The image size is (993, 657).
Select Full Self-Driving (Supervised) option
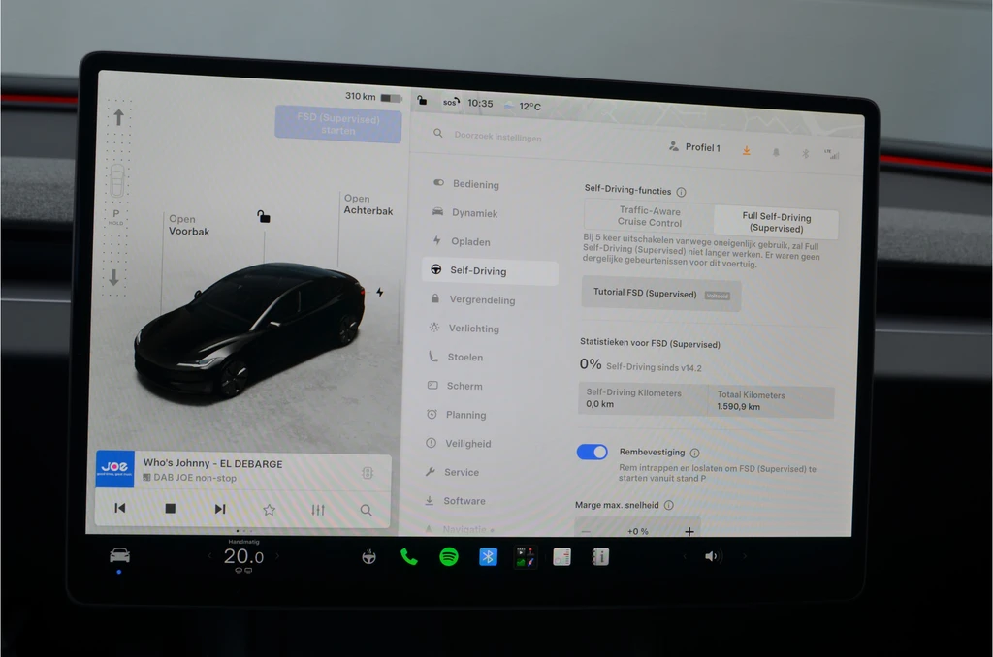(777, 222)
